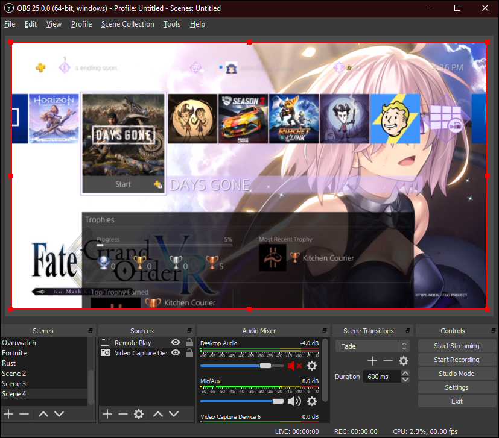The image size is (499, 438).
Task: Click Start Streaming
Action: [457, 345]
